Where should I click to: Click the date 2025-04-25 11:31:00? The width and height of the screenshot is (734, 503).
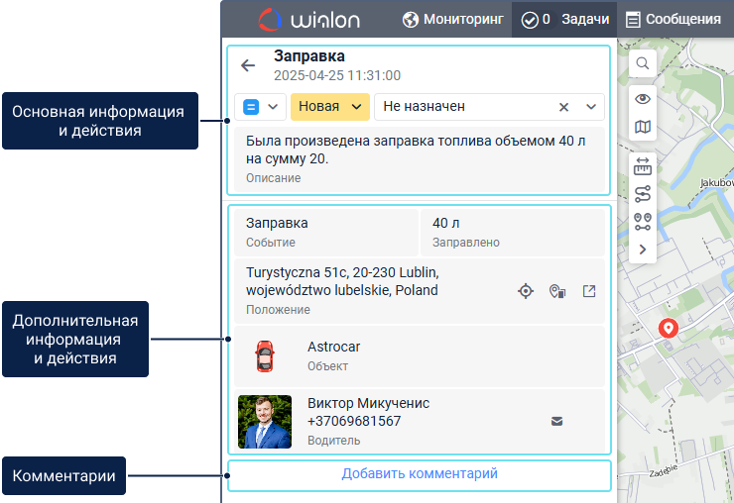point(337,75)
